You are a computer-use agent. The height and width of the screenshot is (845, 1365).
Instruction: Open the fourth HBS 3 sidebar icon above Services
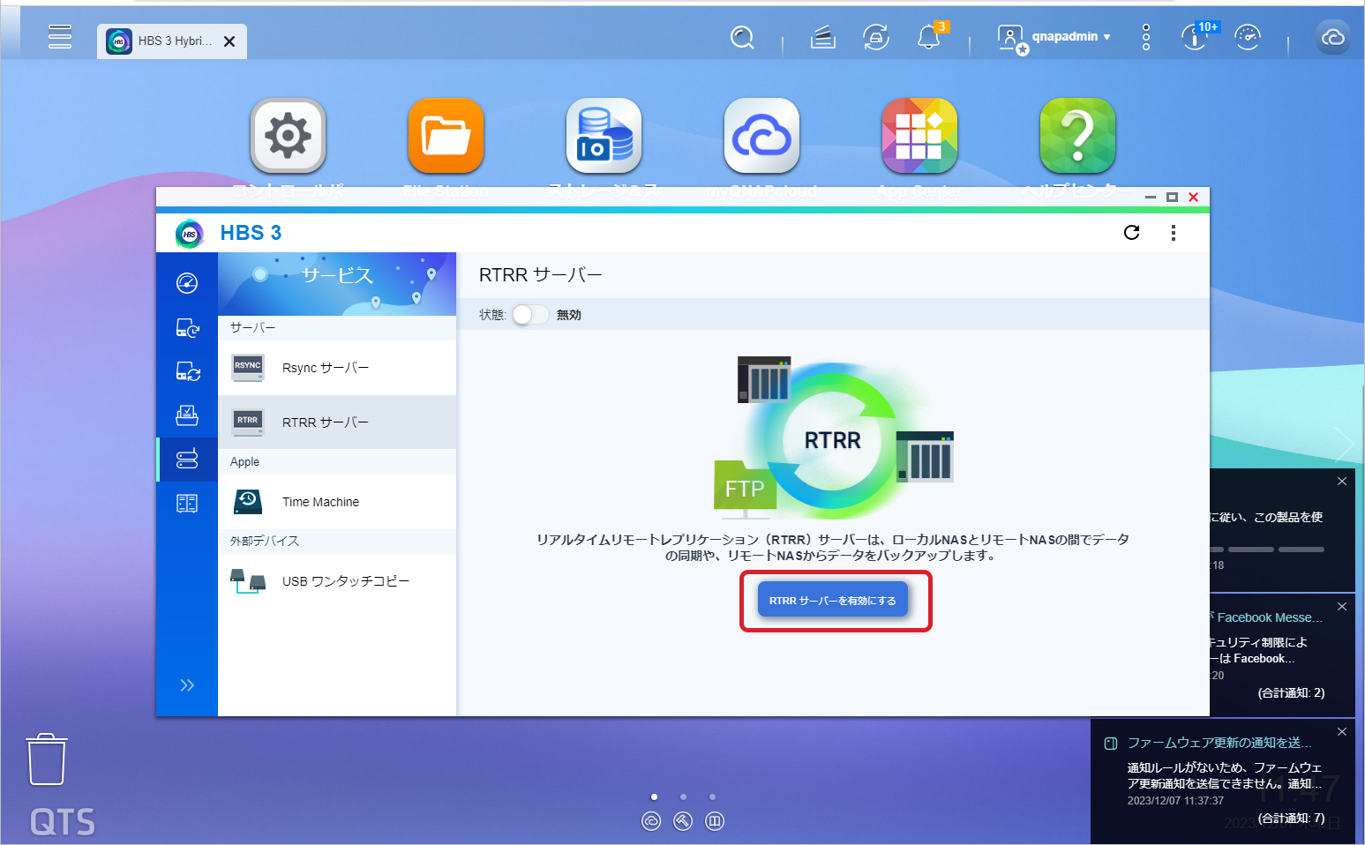click(x=187, y=415)
